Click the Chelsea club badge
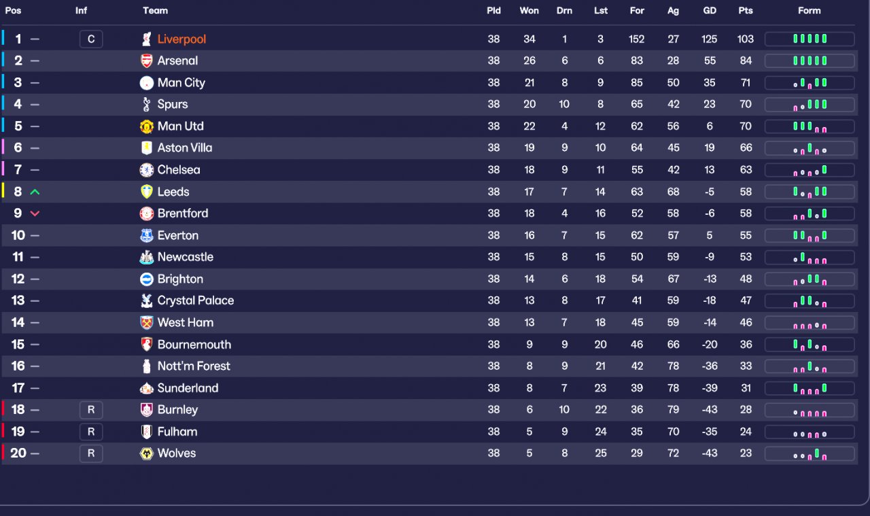 [146, 170]
